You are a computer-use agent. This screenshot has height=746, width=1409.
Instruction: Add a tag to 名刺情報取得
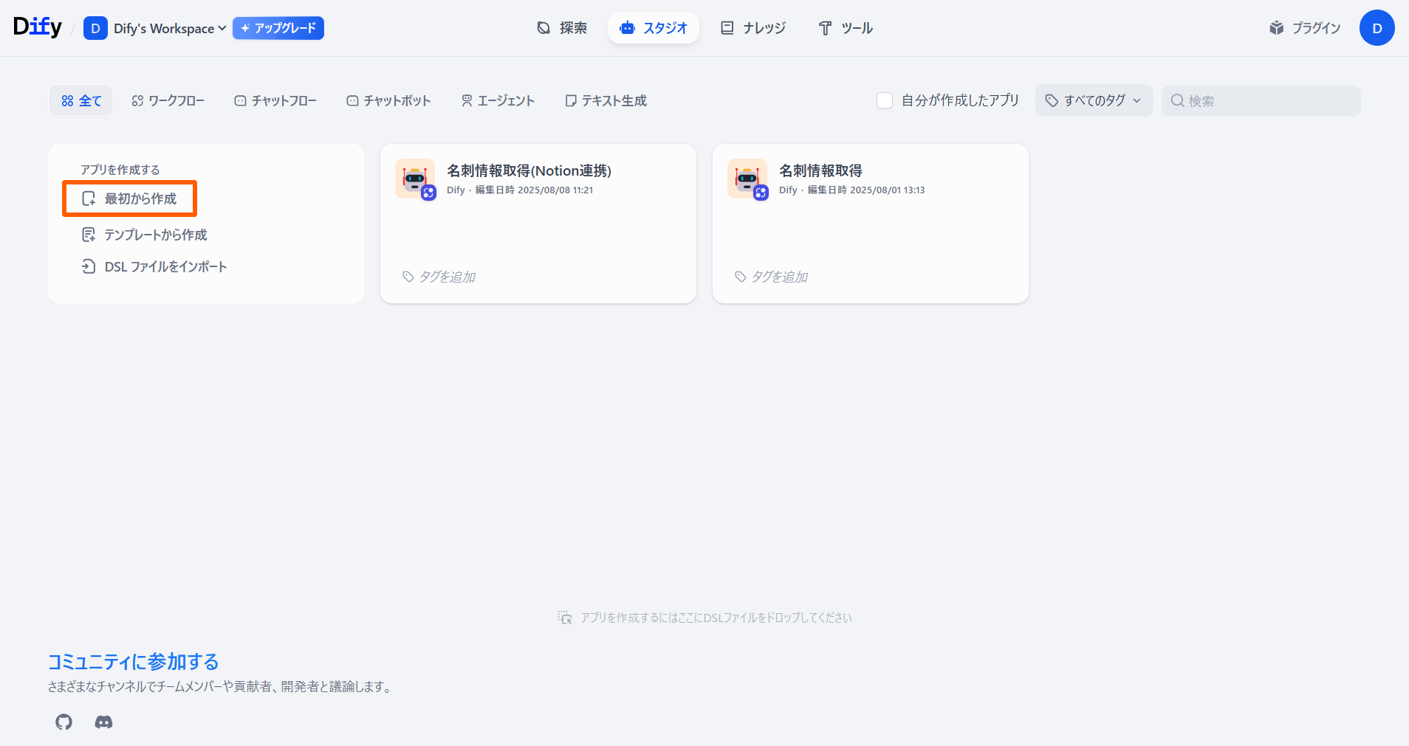[772, 277]
